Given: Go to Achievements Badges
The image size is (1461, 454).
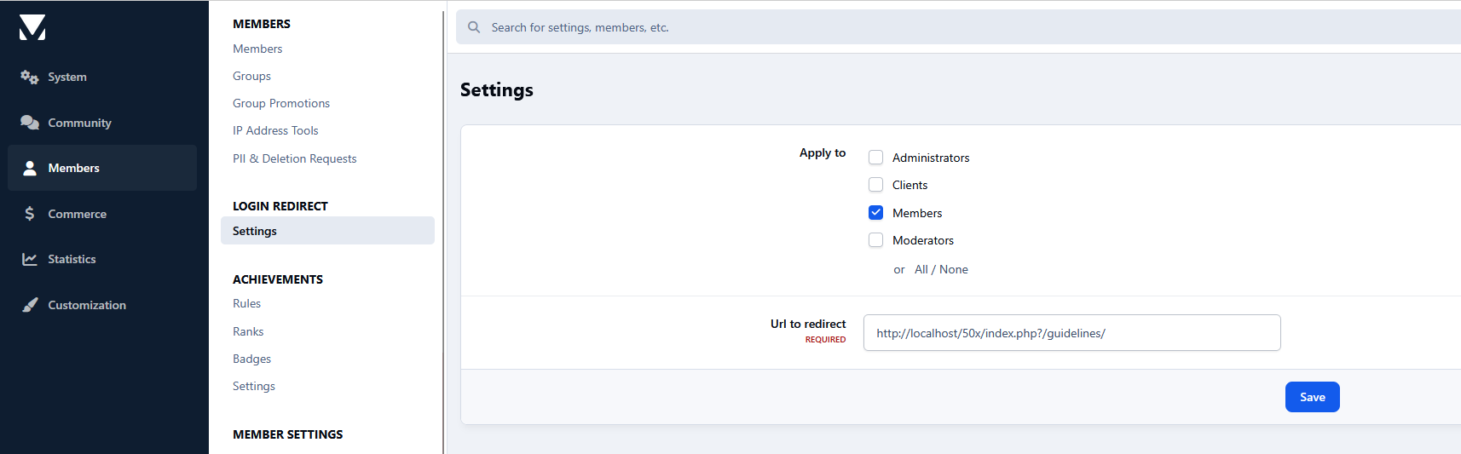Looking at the screenshot, I should coord(251,359).
